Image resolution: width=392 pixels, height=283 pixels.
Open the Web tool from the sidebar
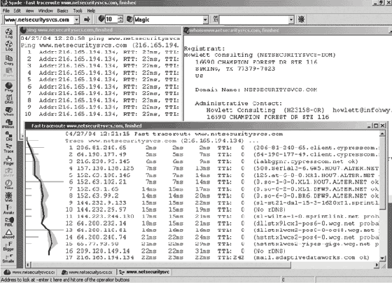8,197
